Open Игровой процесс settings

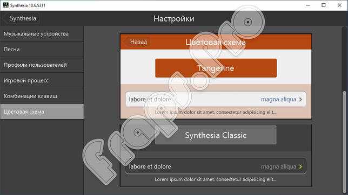pos(42,80)
